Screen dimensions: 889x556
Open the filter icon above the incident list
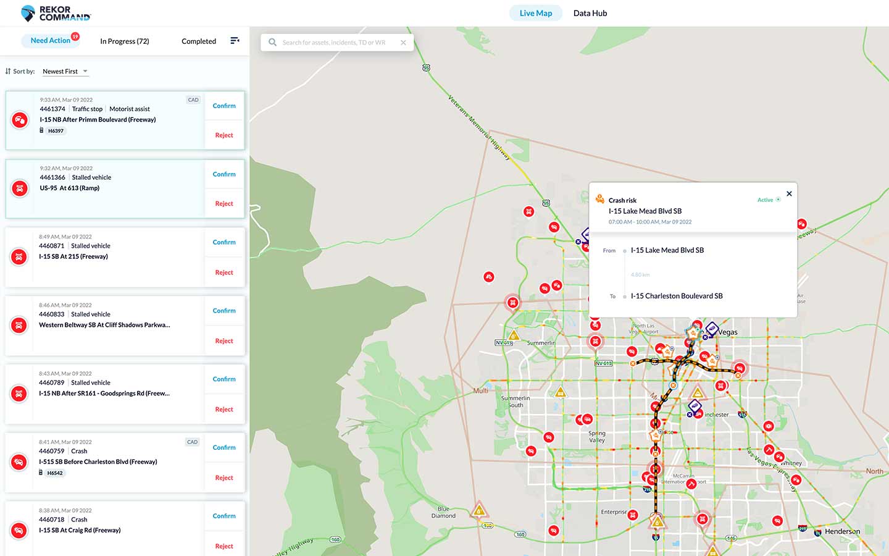(x=235, y=40)
